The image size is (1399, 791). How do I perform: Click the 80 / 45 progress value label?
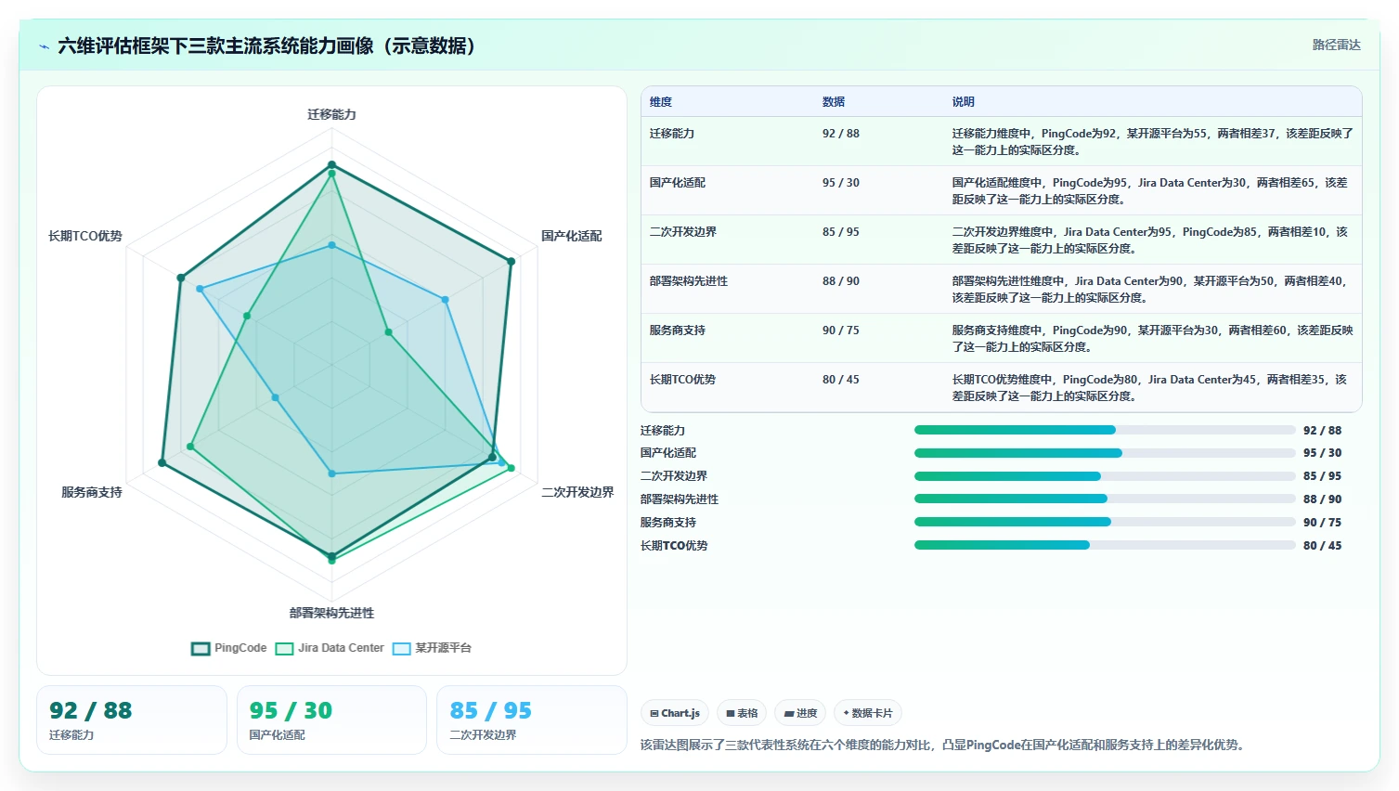(1322, 546)
